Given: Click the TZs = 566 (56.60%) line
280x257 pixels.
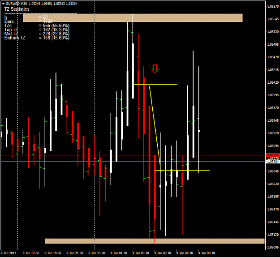Looking at the screenshot, I should pos(37,26).
